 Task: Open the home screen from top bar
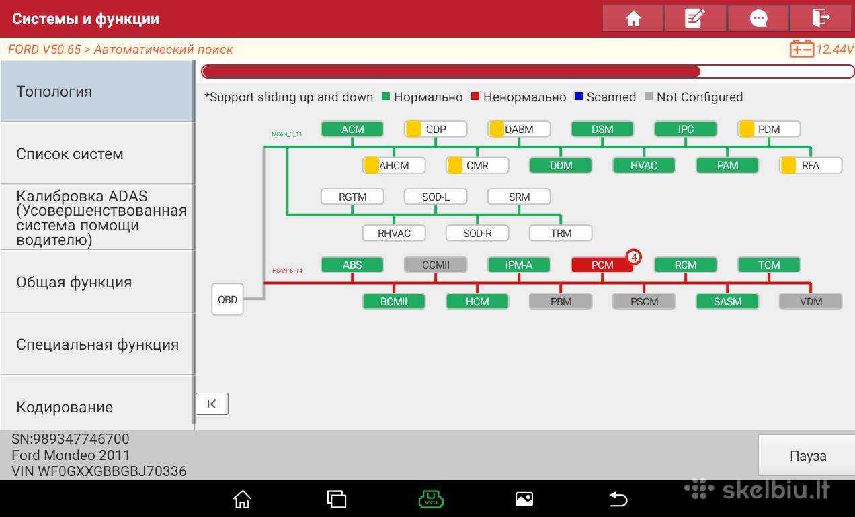(x=633, y=18)
